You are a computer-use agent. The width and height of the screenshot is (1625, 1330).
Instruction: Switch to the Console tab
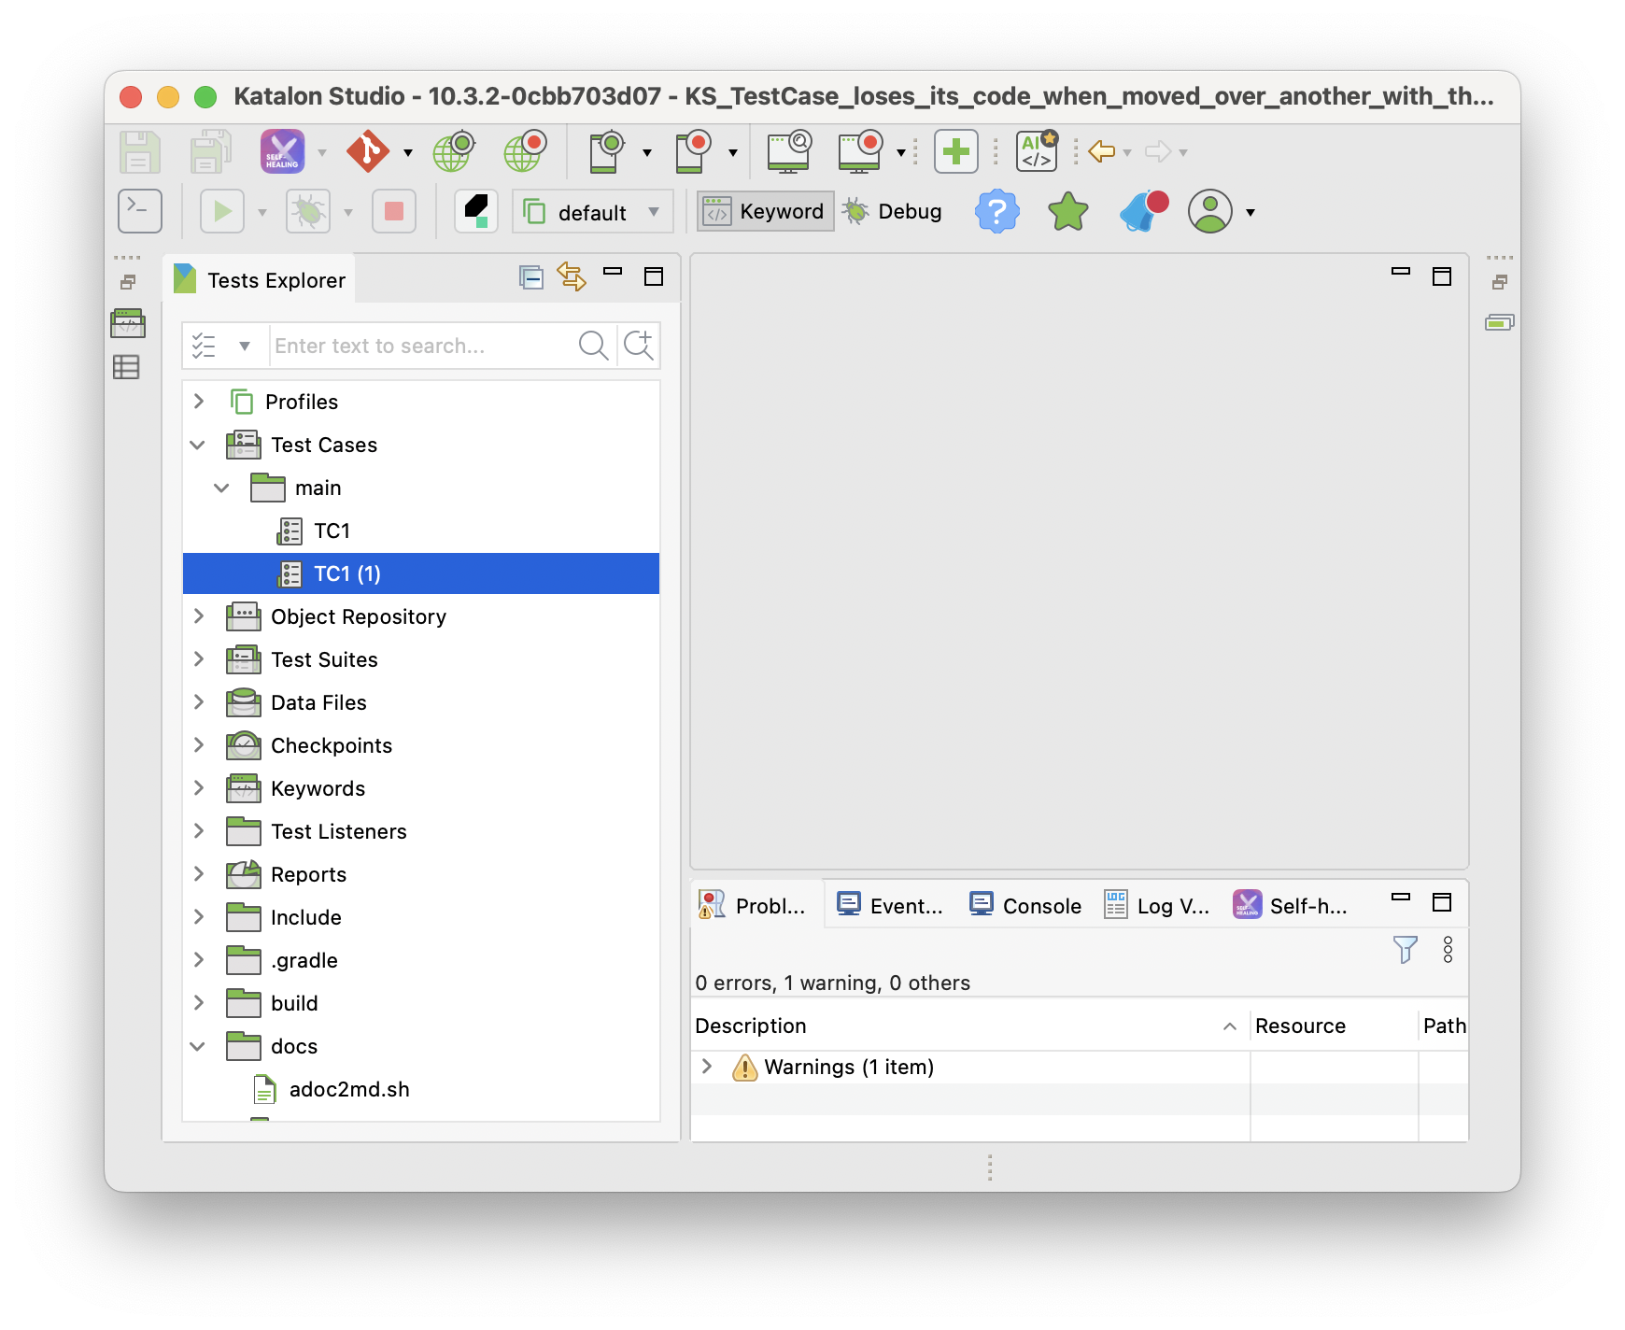(1025, 905)
